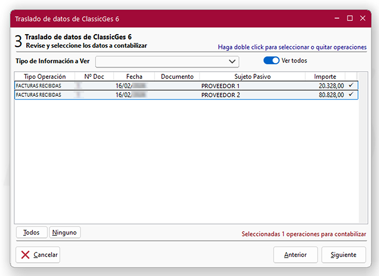
Task: Close the ClassicGes 6 transfer dialog
Action: click(363, 18)
